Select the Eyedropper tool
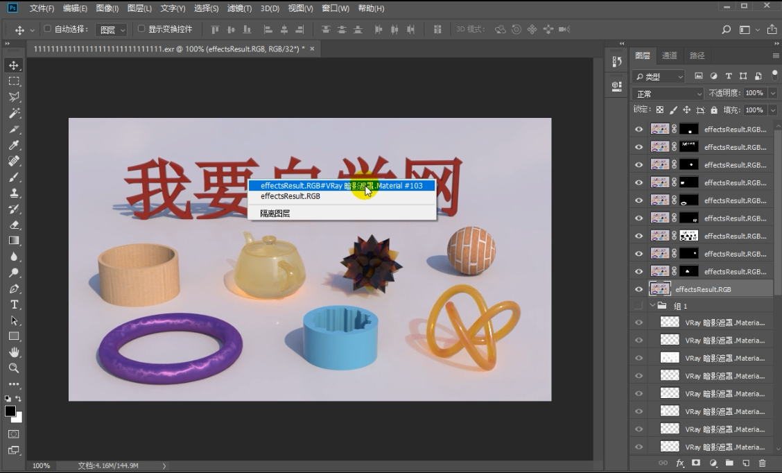The image size is (782, 473). click(14, 145)
